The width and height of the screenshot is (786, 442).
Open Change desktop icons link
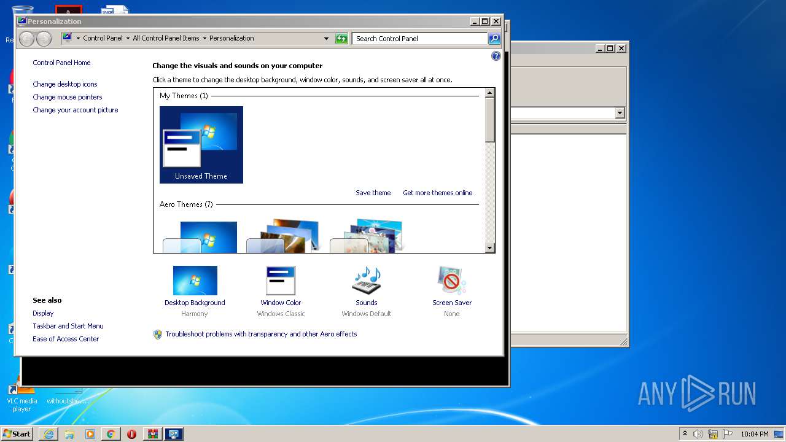click(x=65, y=84)
